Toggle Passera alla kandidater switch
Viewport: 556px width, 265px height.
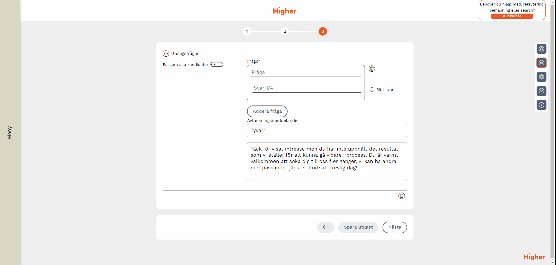pos(217,64)
